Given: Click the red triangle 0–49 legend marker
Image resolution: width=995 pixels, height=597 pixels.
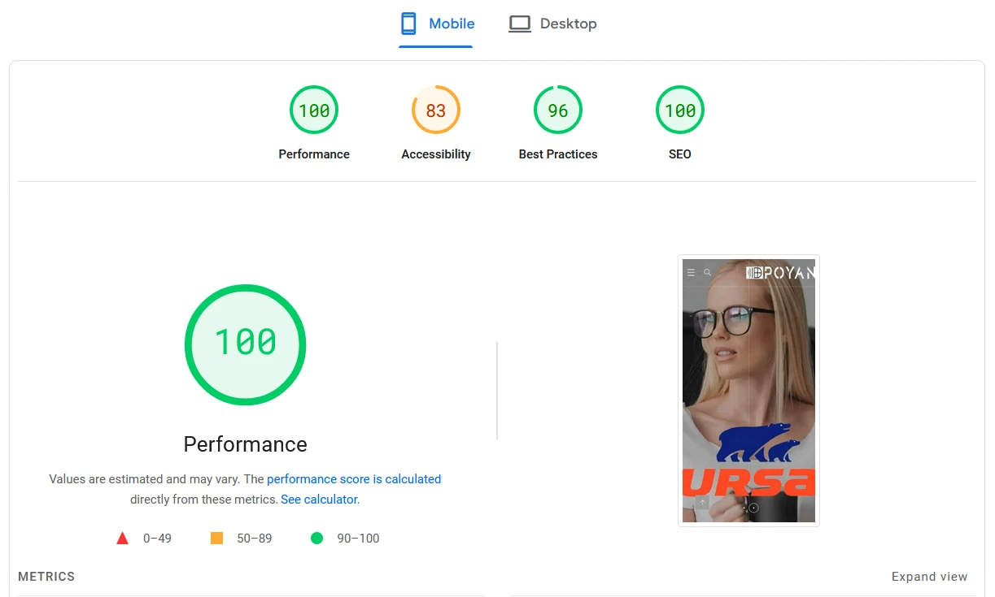Looking at the screenshot, I should pyautogui.click(x=123, y=539).
